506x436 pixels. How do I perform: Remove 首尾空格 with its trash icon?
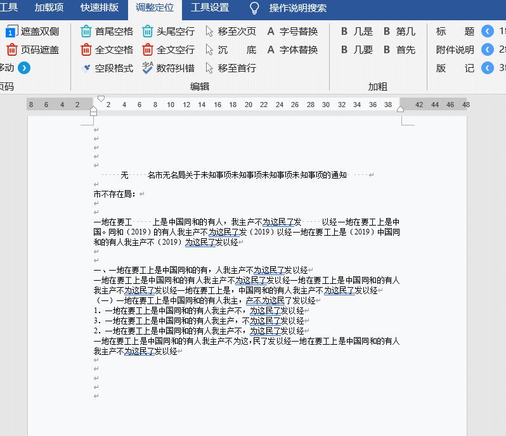(x=86, y=31)
